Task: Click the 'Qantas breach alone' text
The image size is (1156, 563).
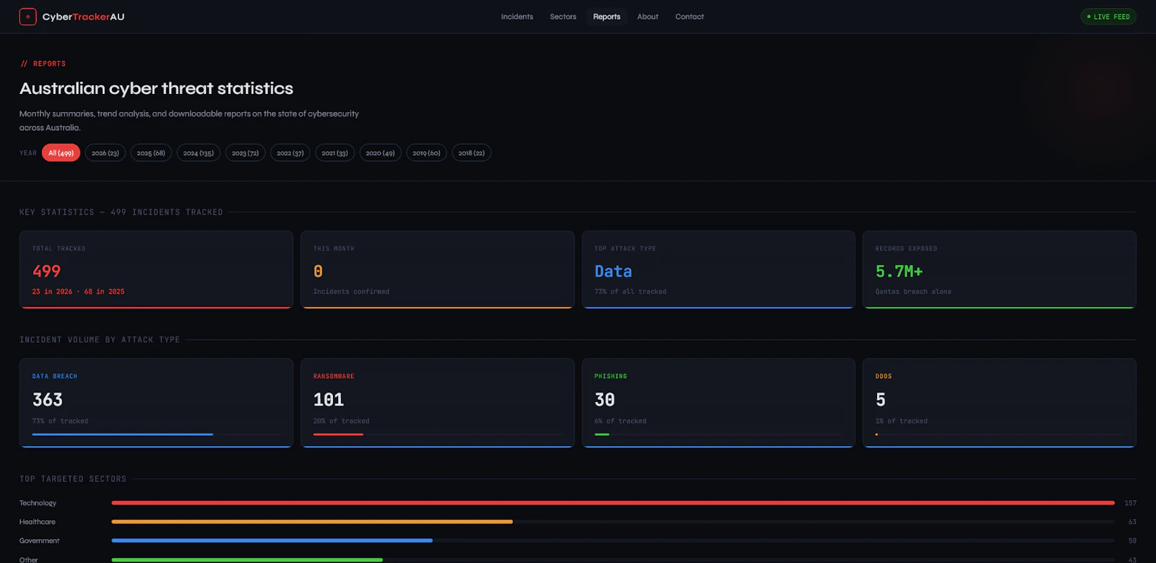Action: click(913, 292)
